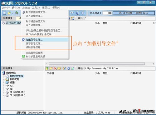Select the 20100930_1125 disc tree node
This screenshot has width=156, height=115.
coord(13,23)
